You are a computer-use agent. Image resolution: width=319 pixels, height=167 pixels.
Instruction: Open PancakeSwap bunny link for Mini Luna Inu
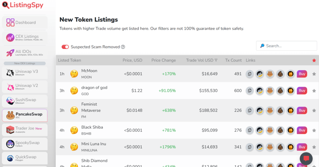click(x=270, y=147)
